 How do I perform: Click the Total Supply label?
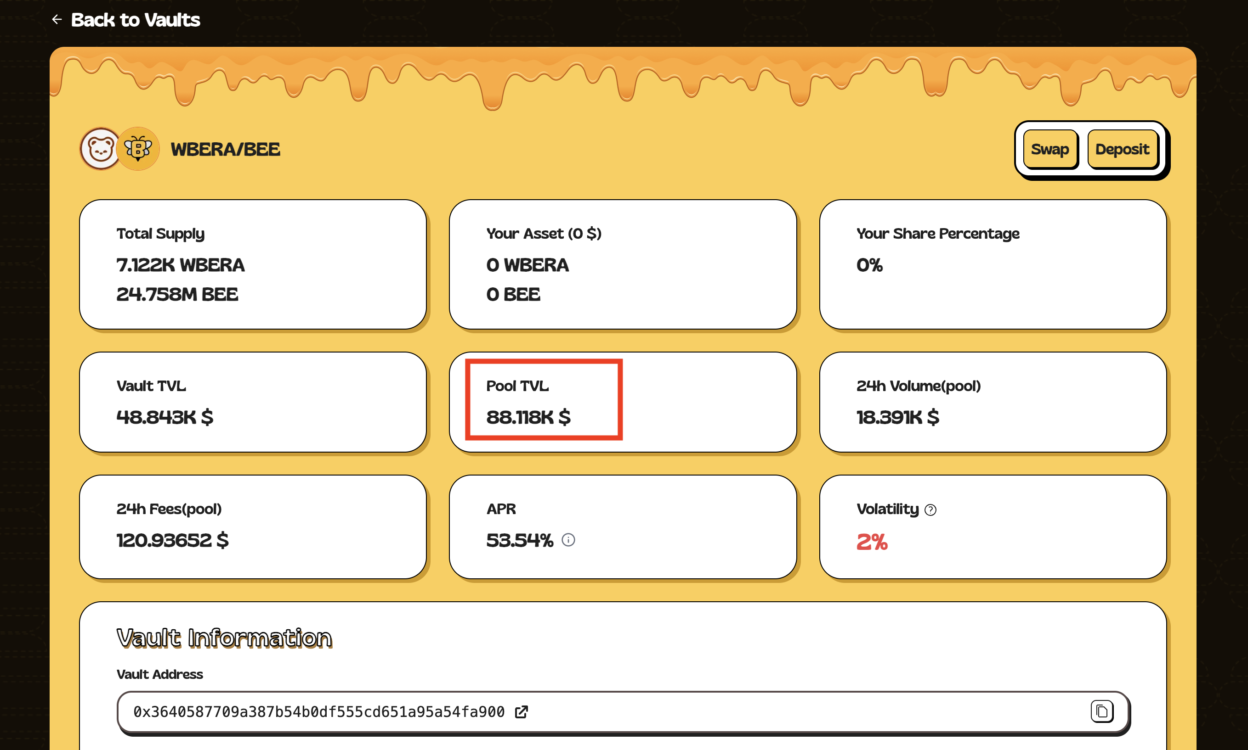(x=160, y=234)
